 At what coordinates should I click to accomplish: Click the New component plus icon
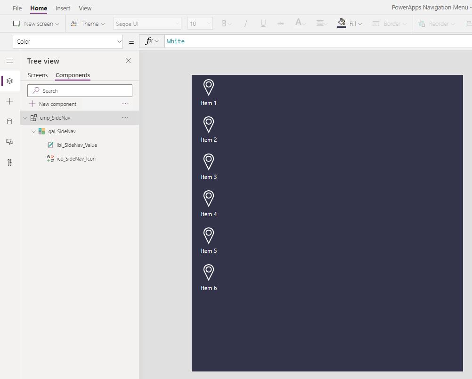pos(32,104)
